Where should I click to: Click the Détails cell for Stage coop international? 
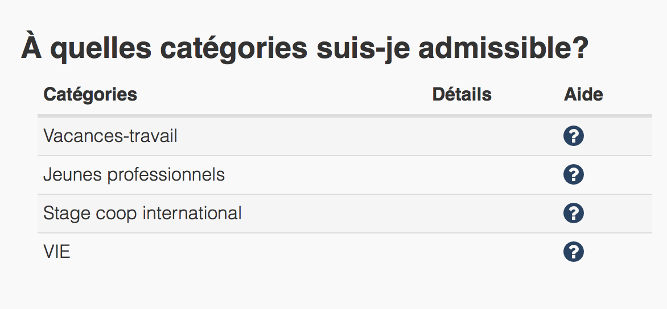tap(462, 214)
